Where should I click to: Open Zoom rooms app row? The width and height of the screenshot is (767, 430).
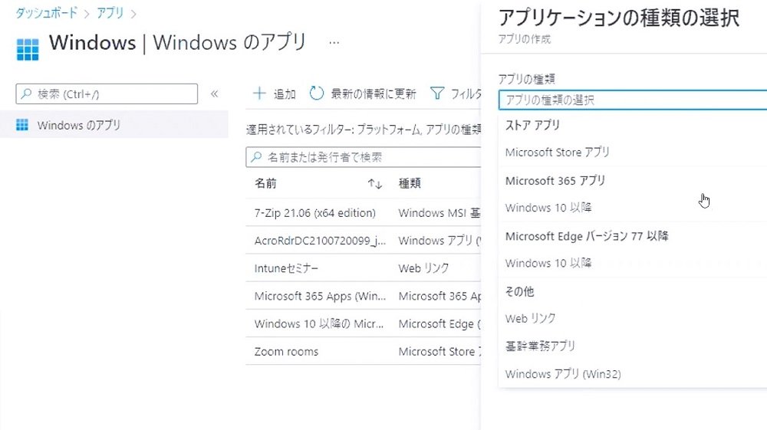pyautogui.click(x=286, y=352)
